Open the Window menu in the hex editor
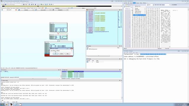This screenshot has width=189, height=106. 144,3
